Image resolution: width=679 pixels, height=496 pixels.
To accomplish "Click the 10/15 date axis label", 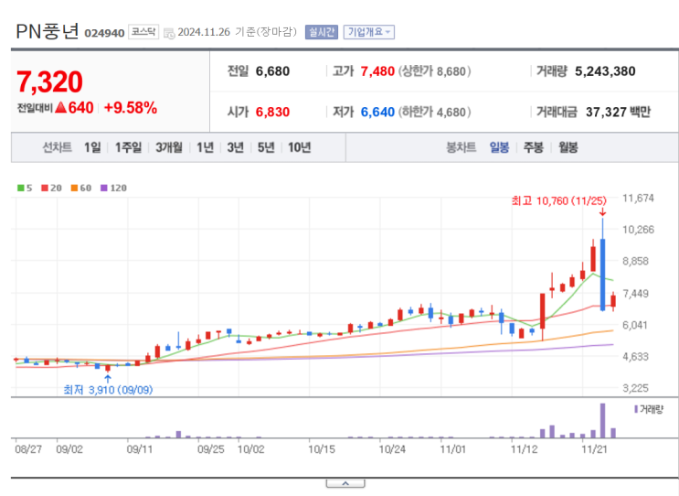I will click(x=322, y=449).
